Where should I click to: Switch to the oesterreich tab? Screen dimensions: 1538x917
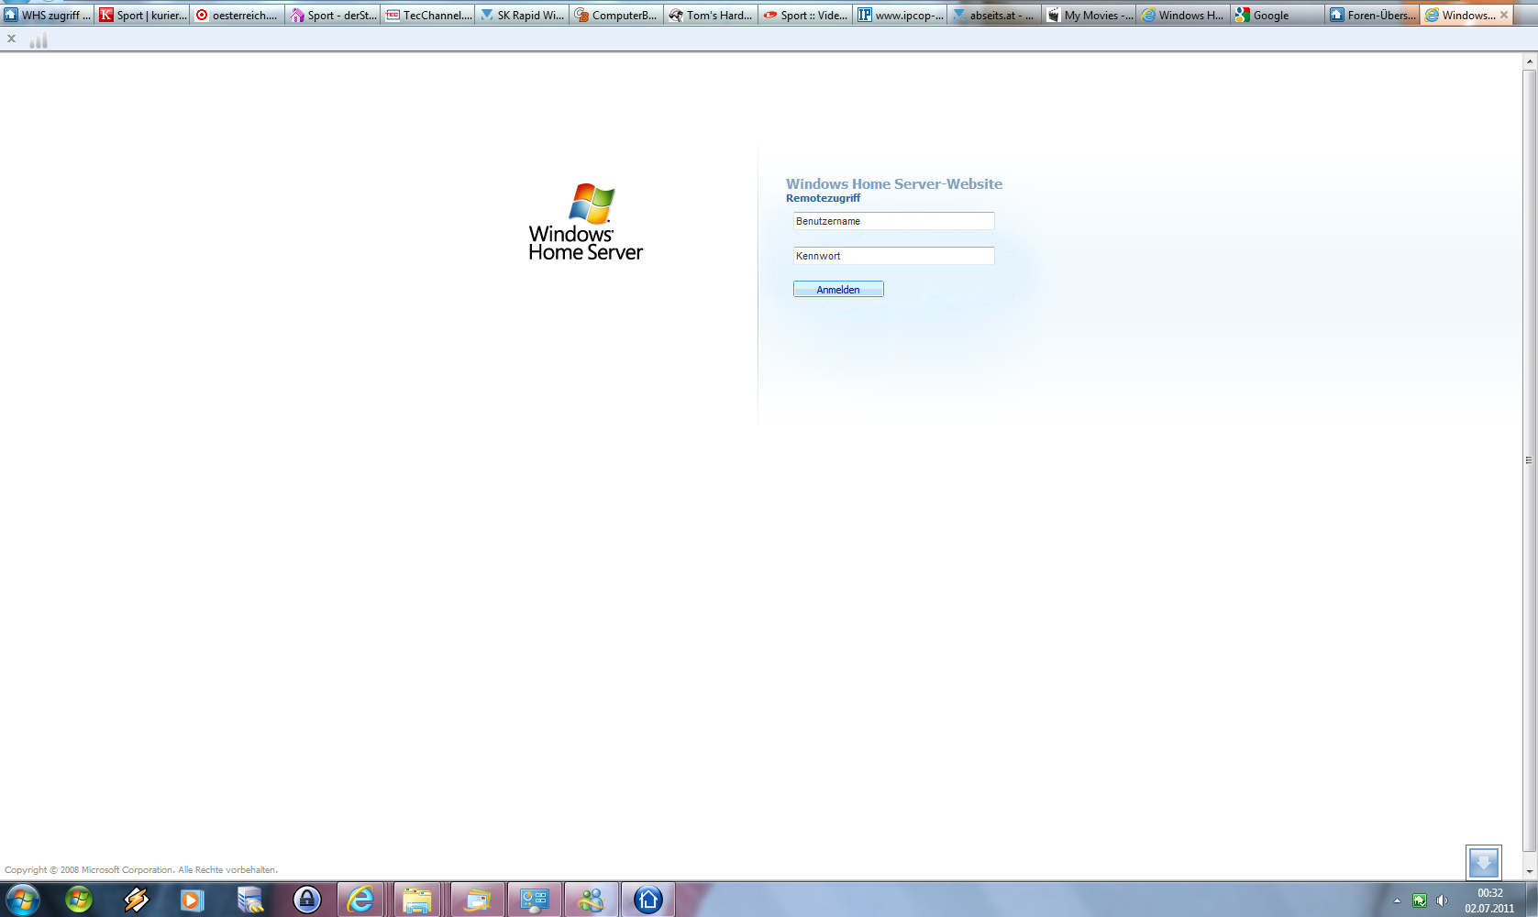coord(237,15)
